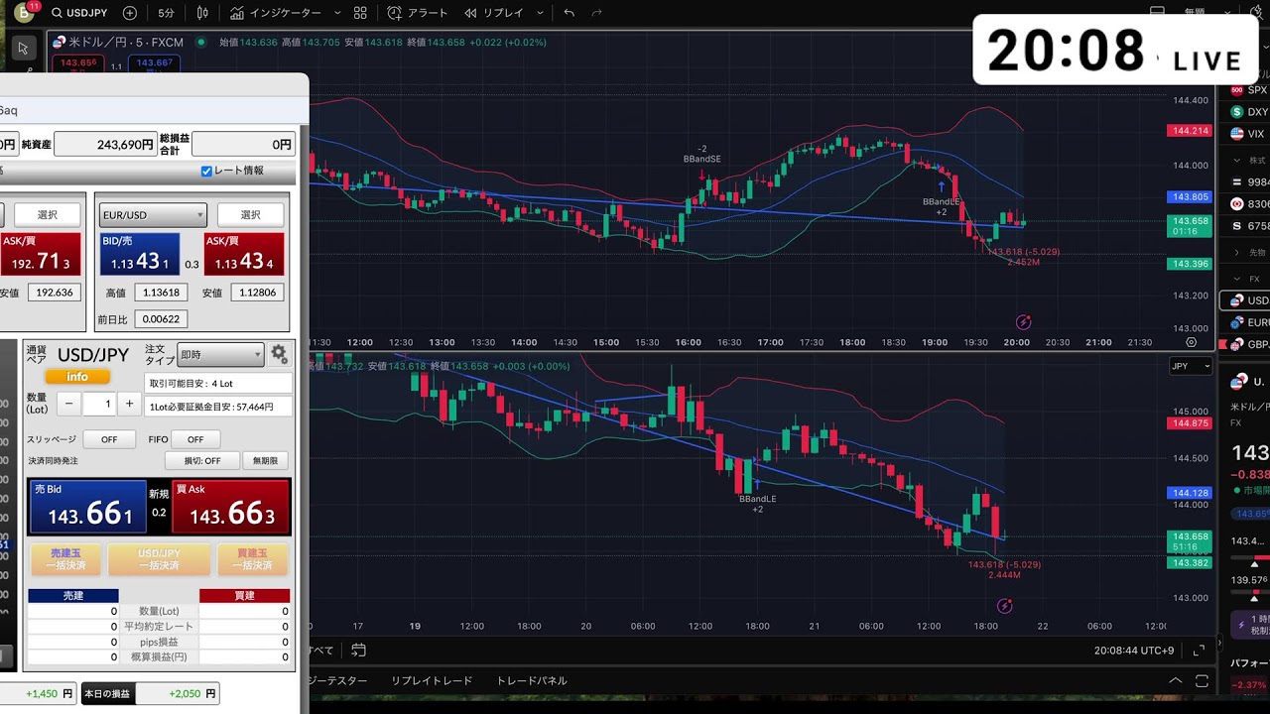Undo the last chart action
The image size is (1270, 714).
569,13
